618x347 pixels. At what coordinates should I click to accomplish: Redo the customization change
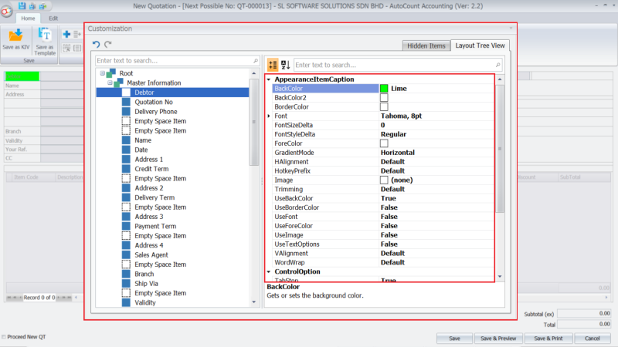[108, 44]
